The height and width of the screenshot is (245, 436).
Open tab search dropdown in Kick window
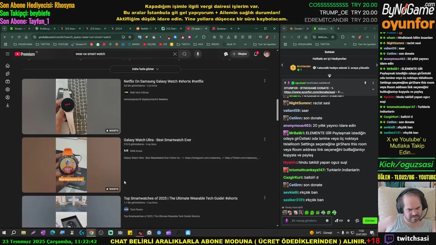tap(284, 29)
